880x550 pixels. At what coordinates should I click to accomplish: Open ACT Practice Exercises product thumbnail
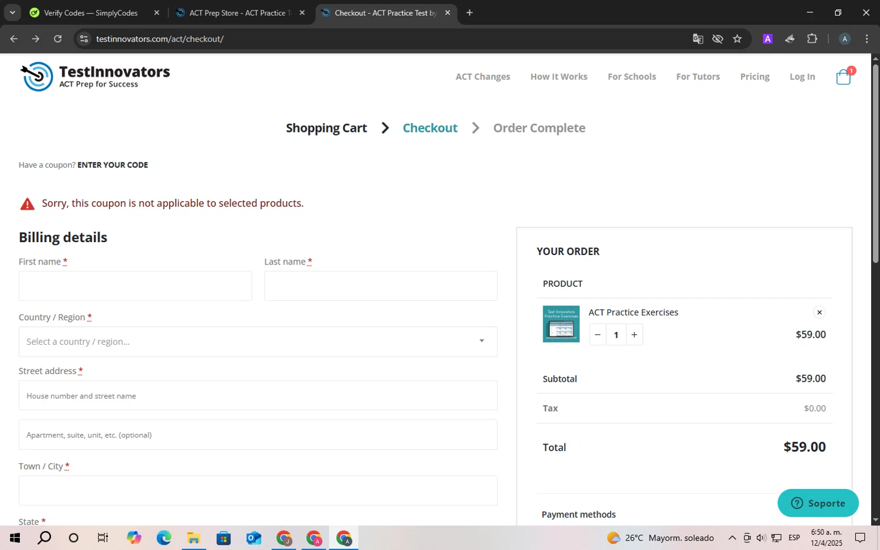click(x=561, y=324)
